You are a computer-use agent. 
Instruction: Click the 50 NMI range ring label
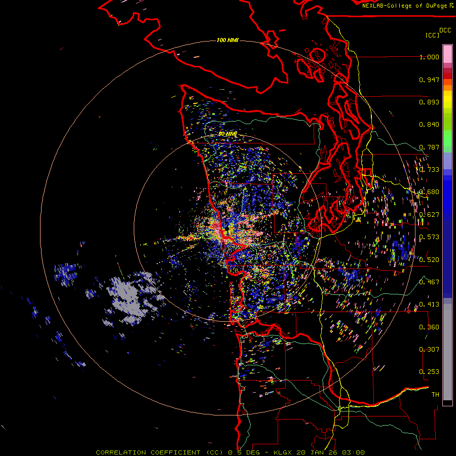[227, 134]
